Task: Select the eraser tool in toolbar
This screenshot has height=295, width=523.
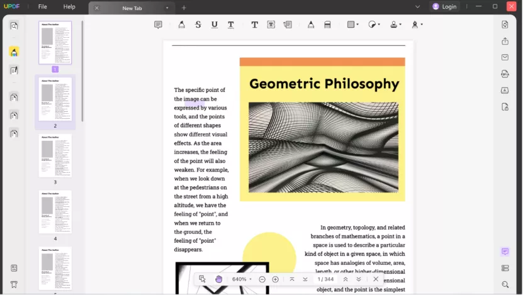Action: point(327,25)
